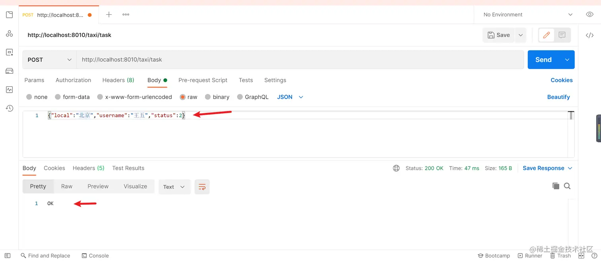Switch to the request Body tab
Image resolution: width=601 pixels, height=261 pixels.
click(157, 80)
